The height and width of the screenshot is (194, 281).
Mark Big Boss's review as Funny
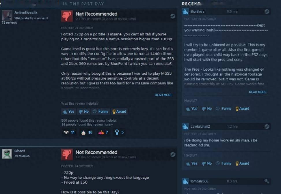[x=224, y=109]
